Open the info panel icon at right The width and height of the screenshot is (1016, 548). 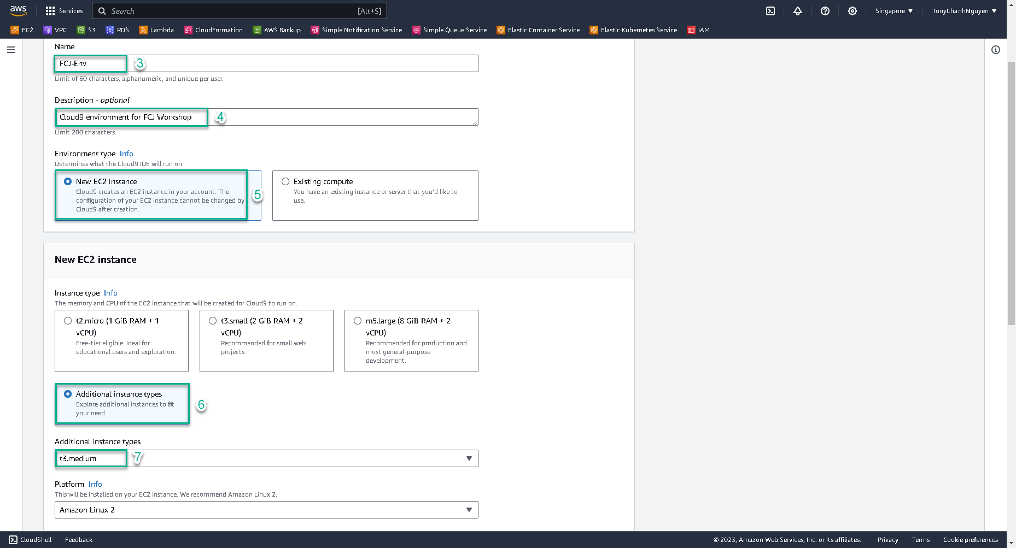pos(996,50)
